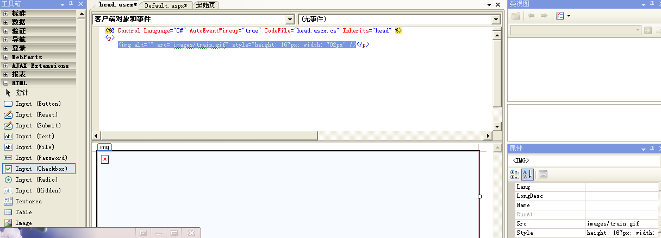The image size is (661, 238).
Task: Expand the 标准 toolbox group
Action: click(5, 14)
